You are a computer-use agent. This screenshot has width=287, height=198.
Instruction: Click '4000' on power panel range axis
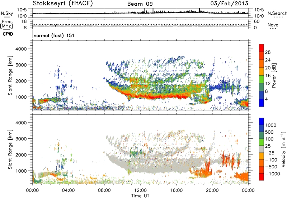click(x=21, y=49)
